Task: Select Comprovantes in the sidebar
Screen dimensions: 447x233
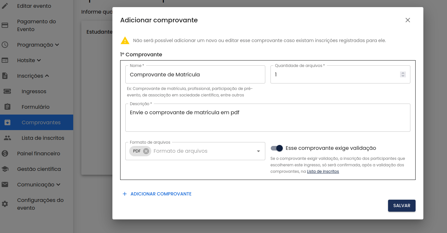Action: pos(41,122)
